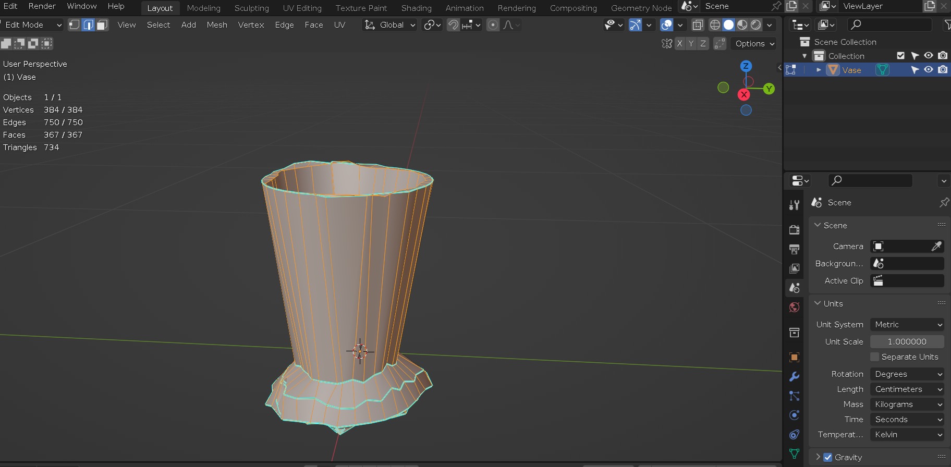Uncheck Collection exclude checkbox

[x=901, y=56]
